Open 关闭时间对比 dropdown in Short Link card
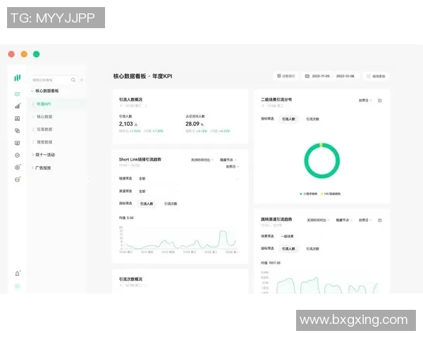Screen dimensions: 423x338 (x=202, y=160)
